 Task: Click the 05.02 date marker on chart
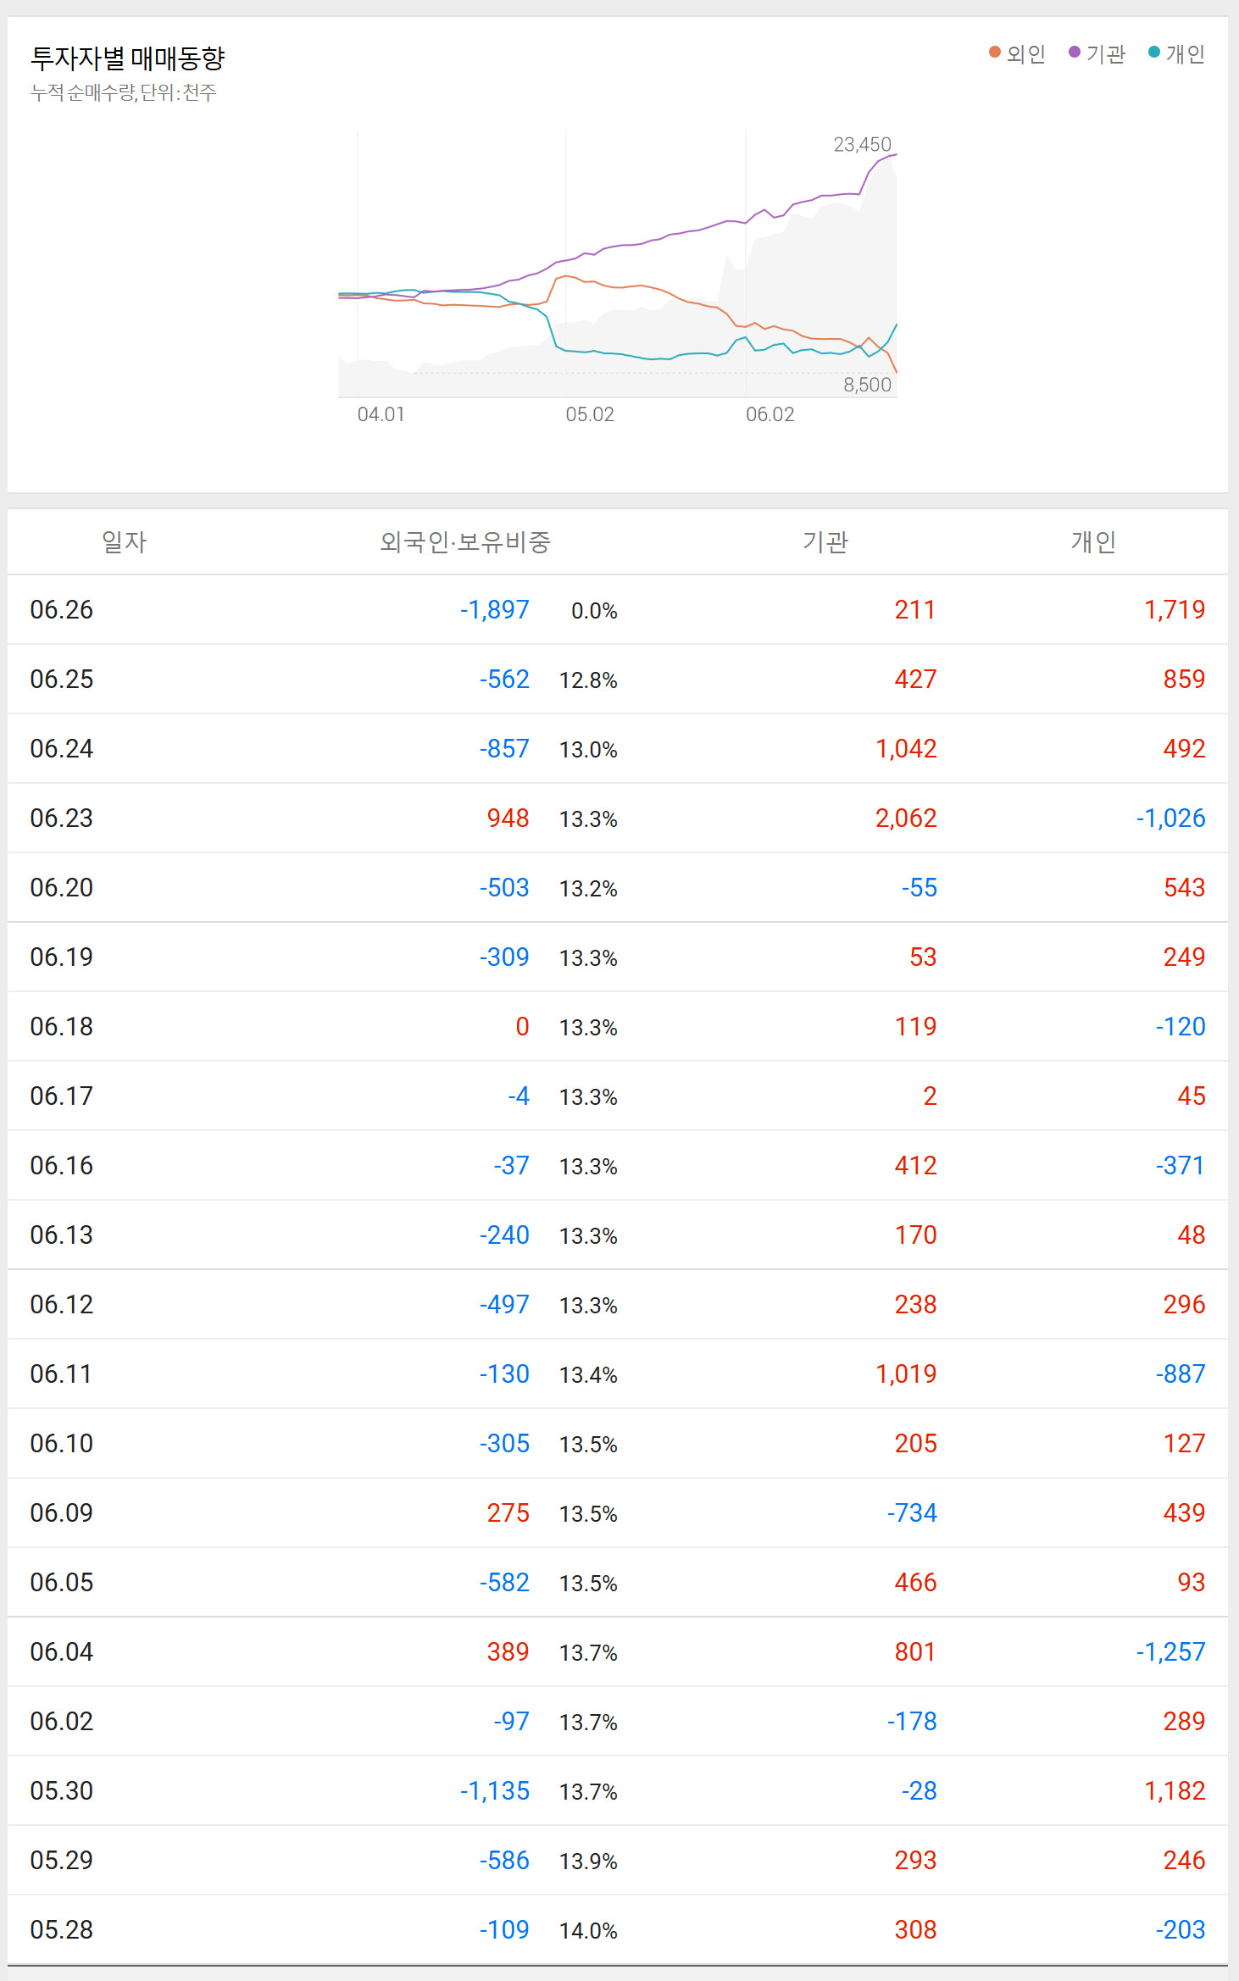pyautogui.click(x=590, y=414)
